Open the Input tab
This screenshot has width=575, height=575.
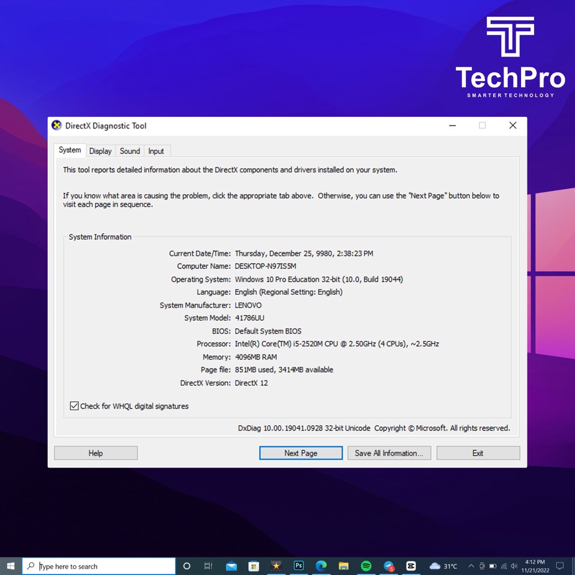[156, 151]
